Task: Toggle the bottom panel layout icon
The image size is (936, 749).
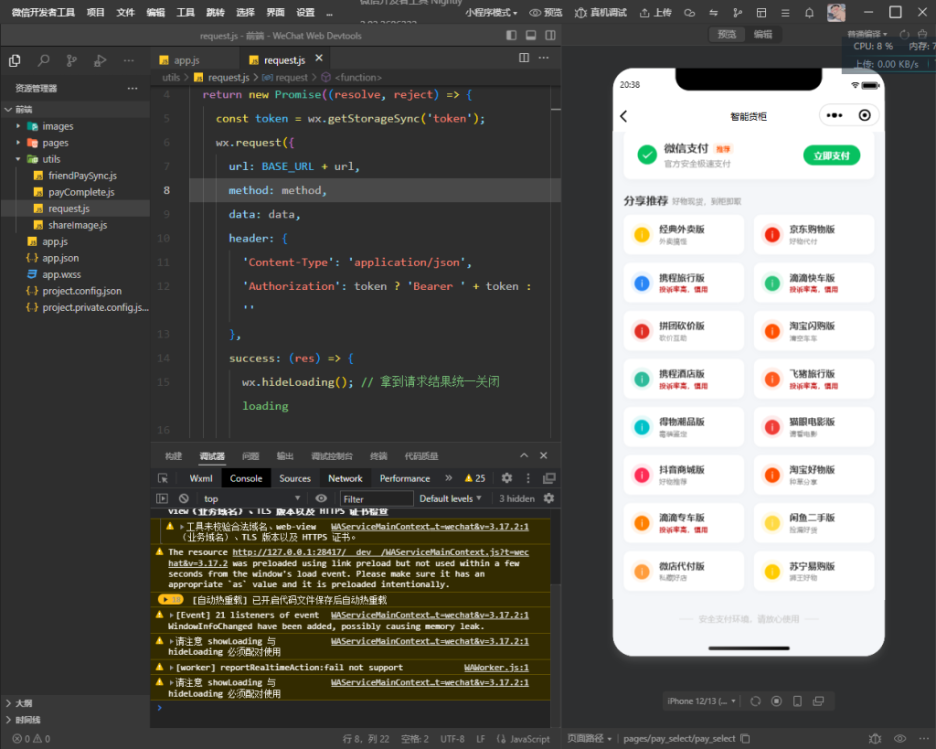Action: [x=531, y=36]
